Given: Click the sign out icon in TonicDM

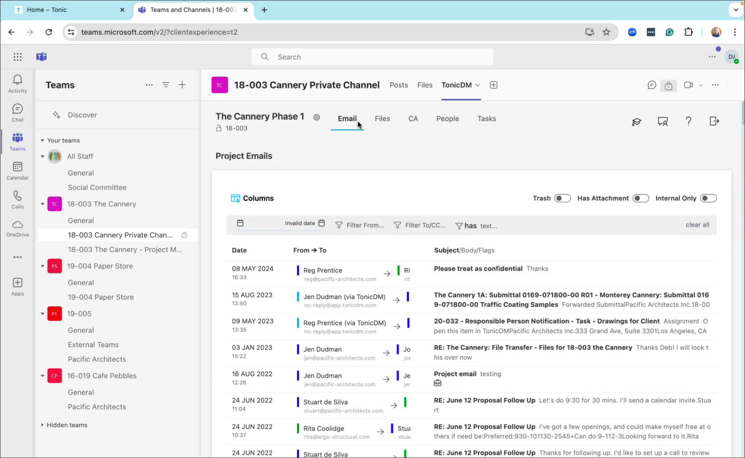Looking at the screenshot, I should (714, 121).
